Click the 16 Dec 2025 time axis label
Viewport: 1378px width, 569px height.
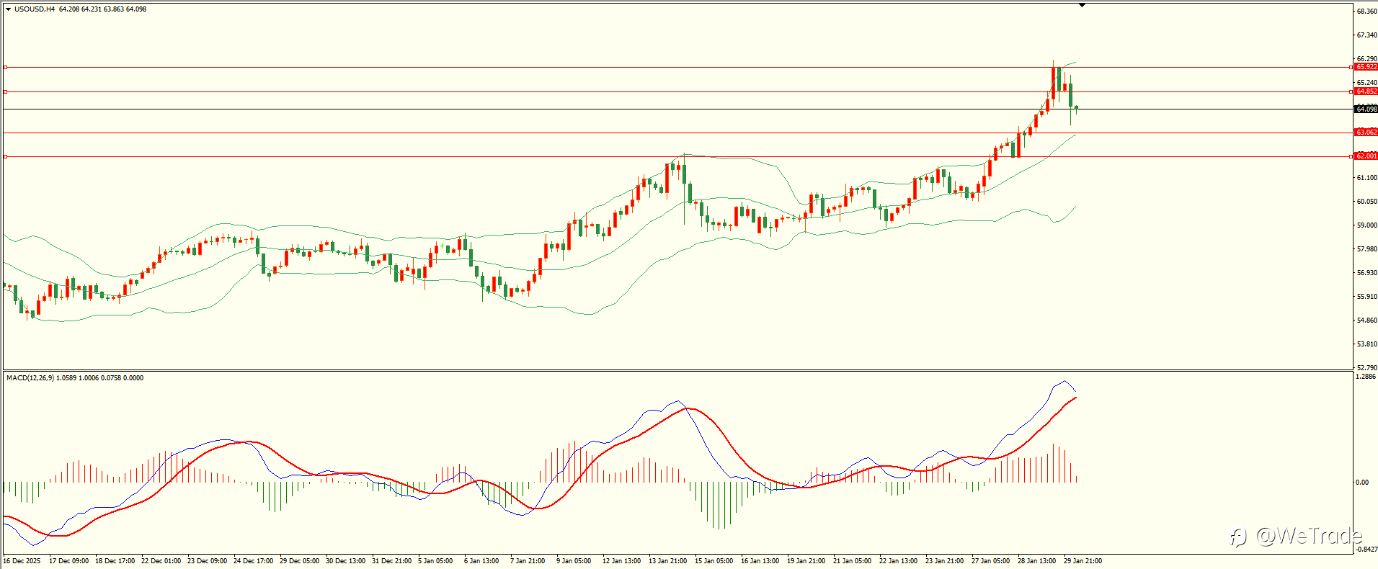coord(22,561)
